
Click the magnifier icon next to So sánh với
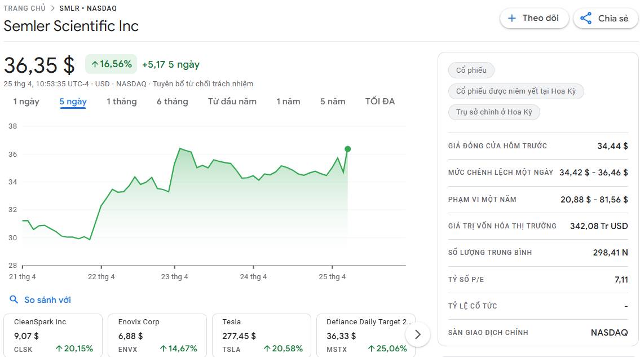[14, 300]
